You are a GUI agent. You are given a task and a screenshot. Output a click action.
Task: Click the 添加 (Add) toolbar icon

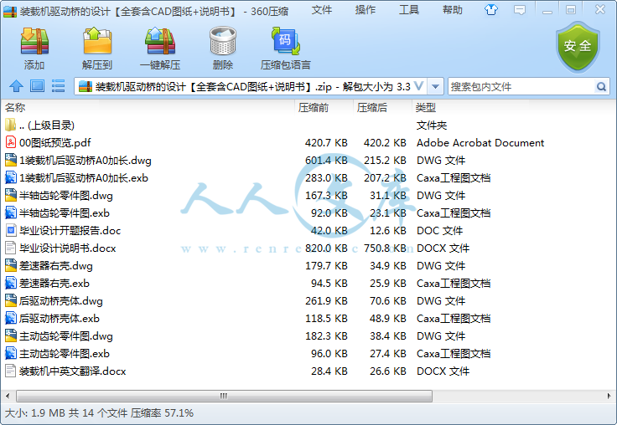point(34,41)
